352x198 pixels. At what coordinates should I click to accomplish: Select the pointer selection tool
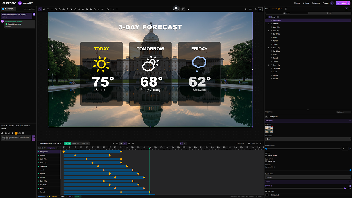[40, 9]
